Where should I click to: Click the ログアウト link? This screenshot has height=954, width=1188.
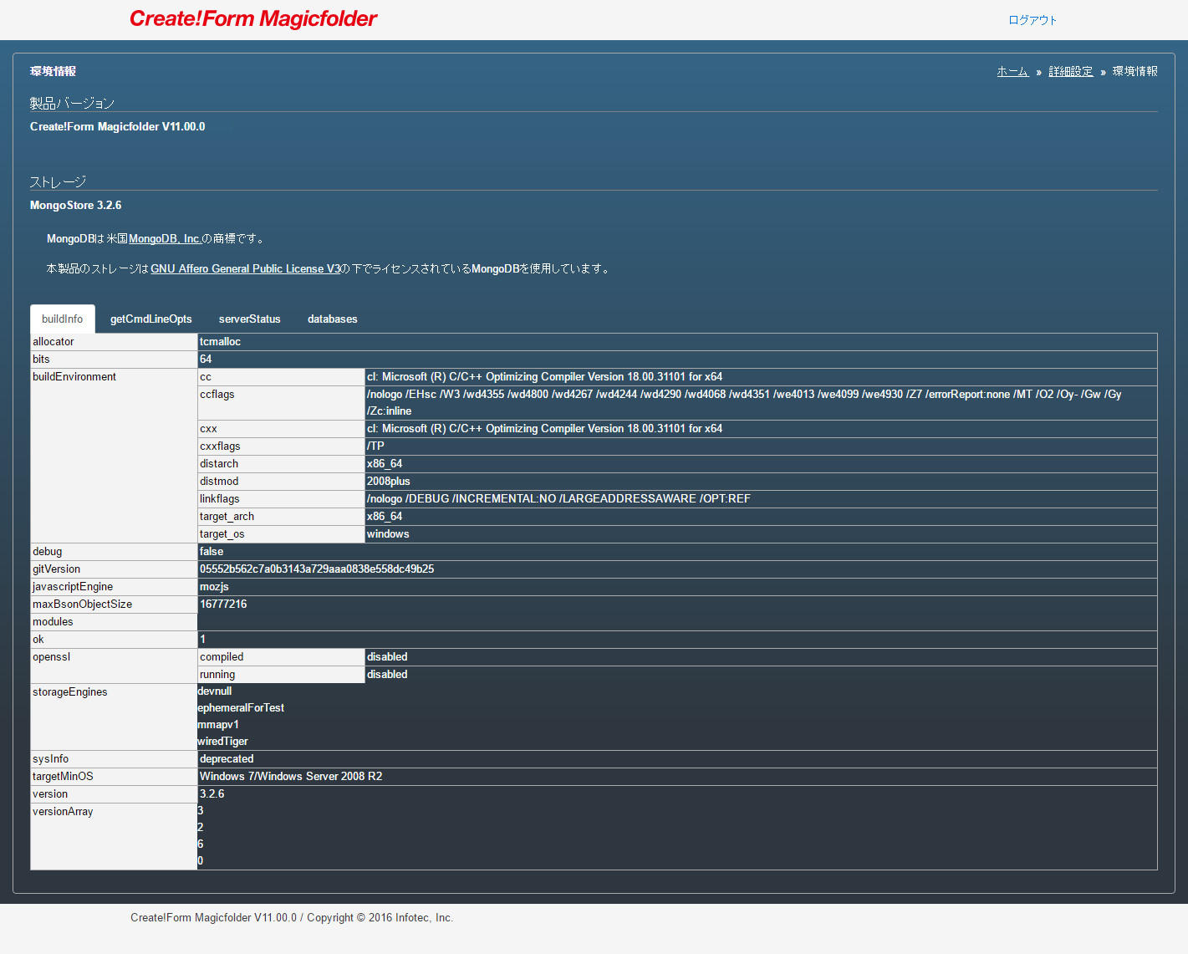1032,20
